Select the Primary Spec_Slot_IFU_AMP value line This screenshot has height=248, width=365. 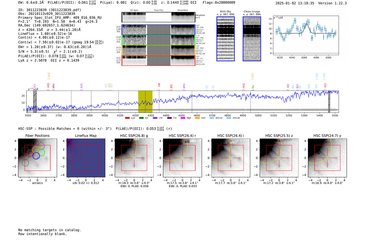(x=60, y=18)
